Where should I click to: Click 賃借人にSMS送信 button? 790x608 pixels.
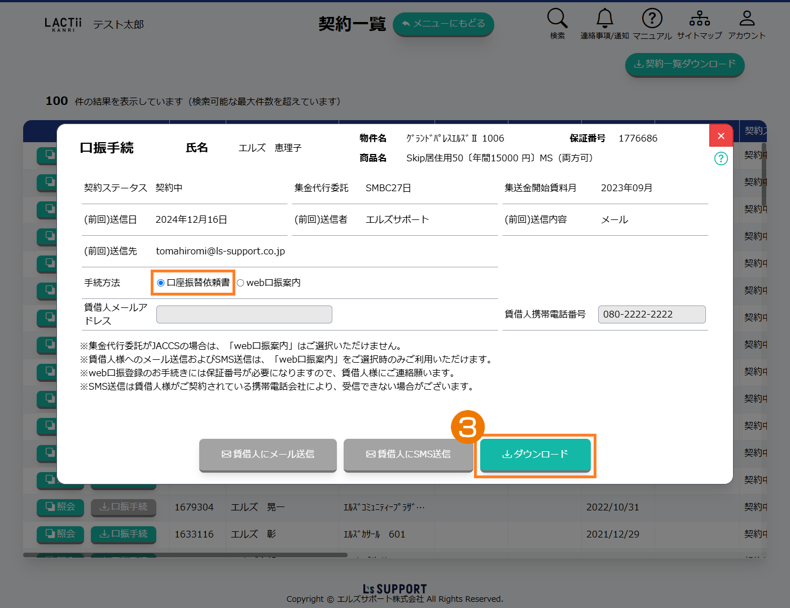click(x=408, y=454)
